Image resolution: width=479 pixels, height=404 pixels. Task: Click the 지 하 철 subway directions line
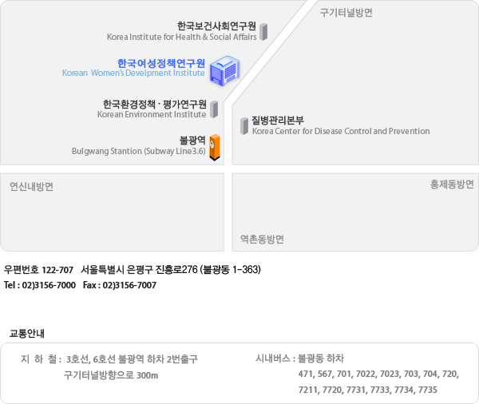109,358
